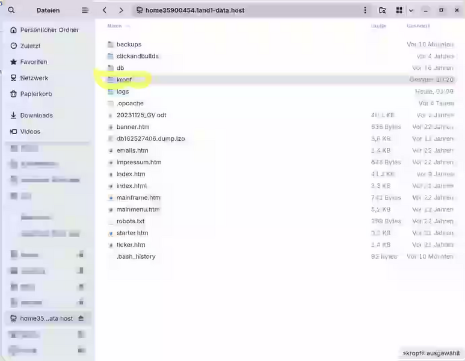Click the banner.htm file icon
Screen dimensions: 465x361
pyautogui.click(x=110, y=127)
